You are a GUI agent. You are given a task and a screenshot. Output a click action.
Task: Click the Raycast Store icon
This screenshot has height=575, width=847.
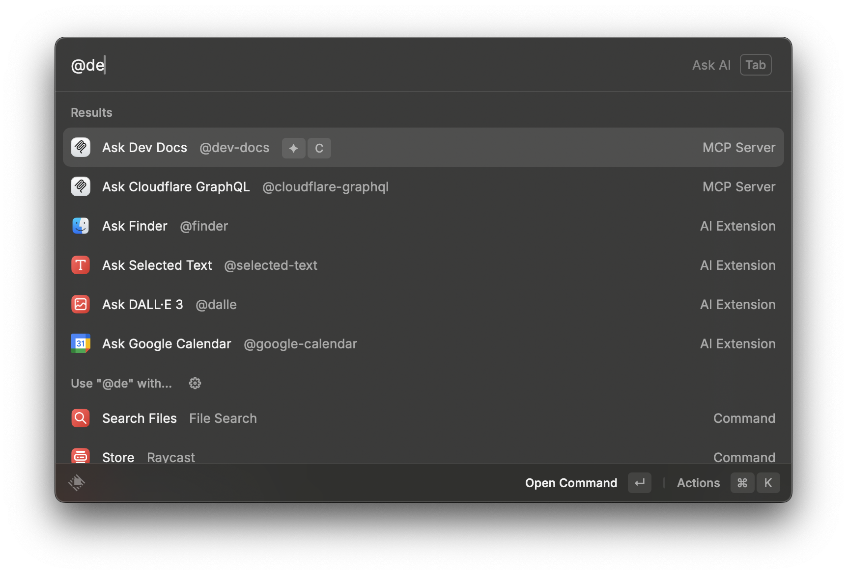point(81,456)
